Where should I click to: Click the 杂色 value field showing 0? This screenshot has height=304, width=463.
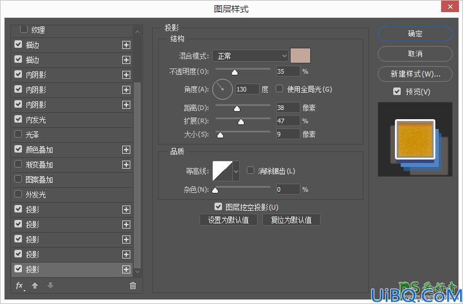point(288,189)
